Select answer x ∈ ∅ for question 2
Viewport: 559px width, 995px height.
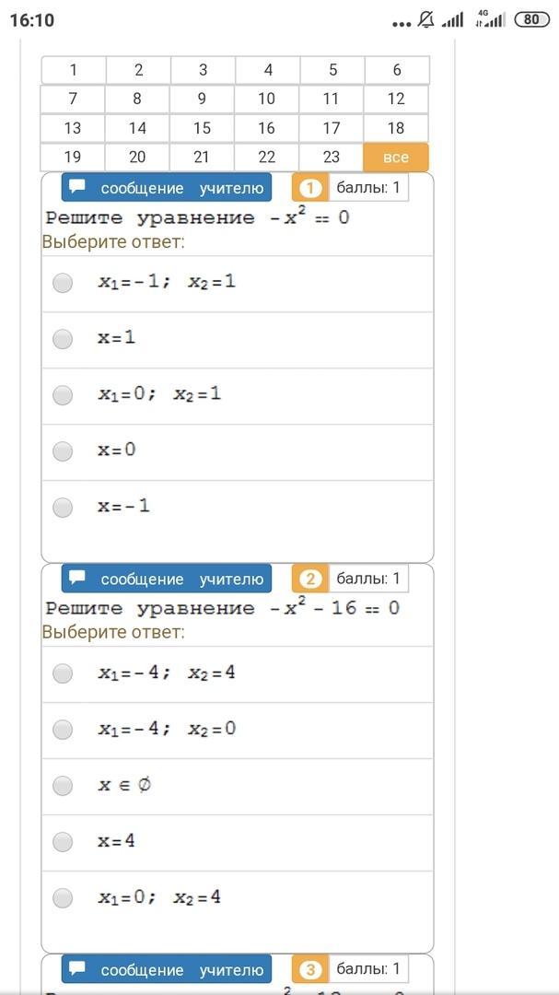point(63,786)
